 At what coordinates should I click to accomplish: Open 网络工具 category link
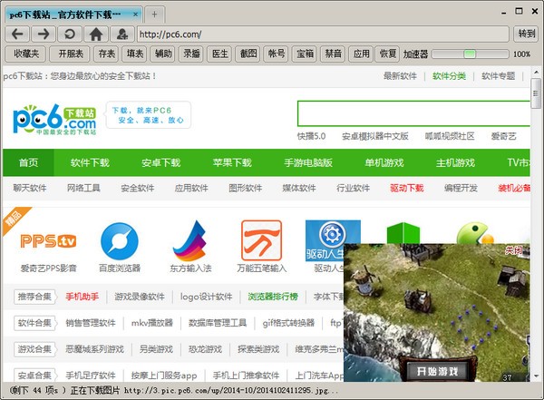click(x=83, y=188)
